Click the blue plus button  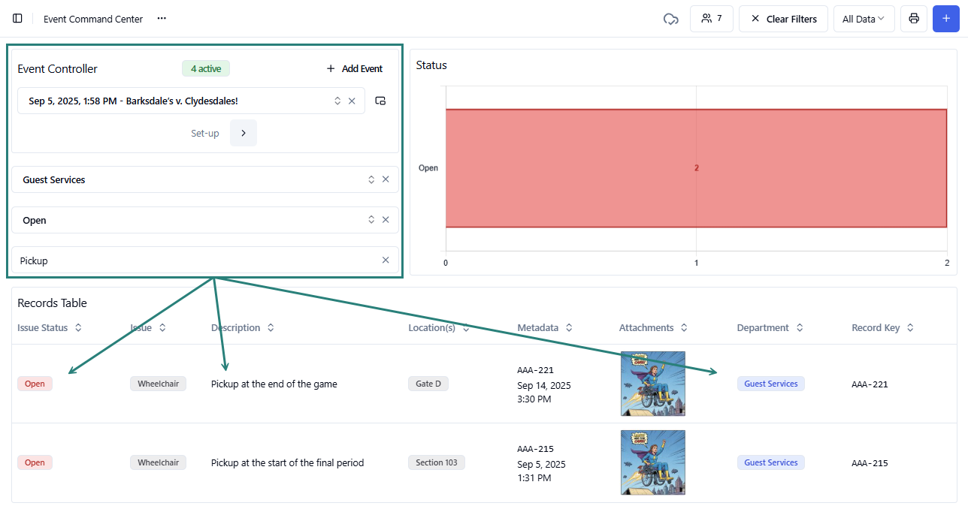pyautogui.click(x=945, y=19)
